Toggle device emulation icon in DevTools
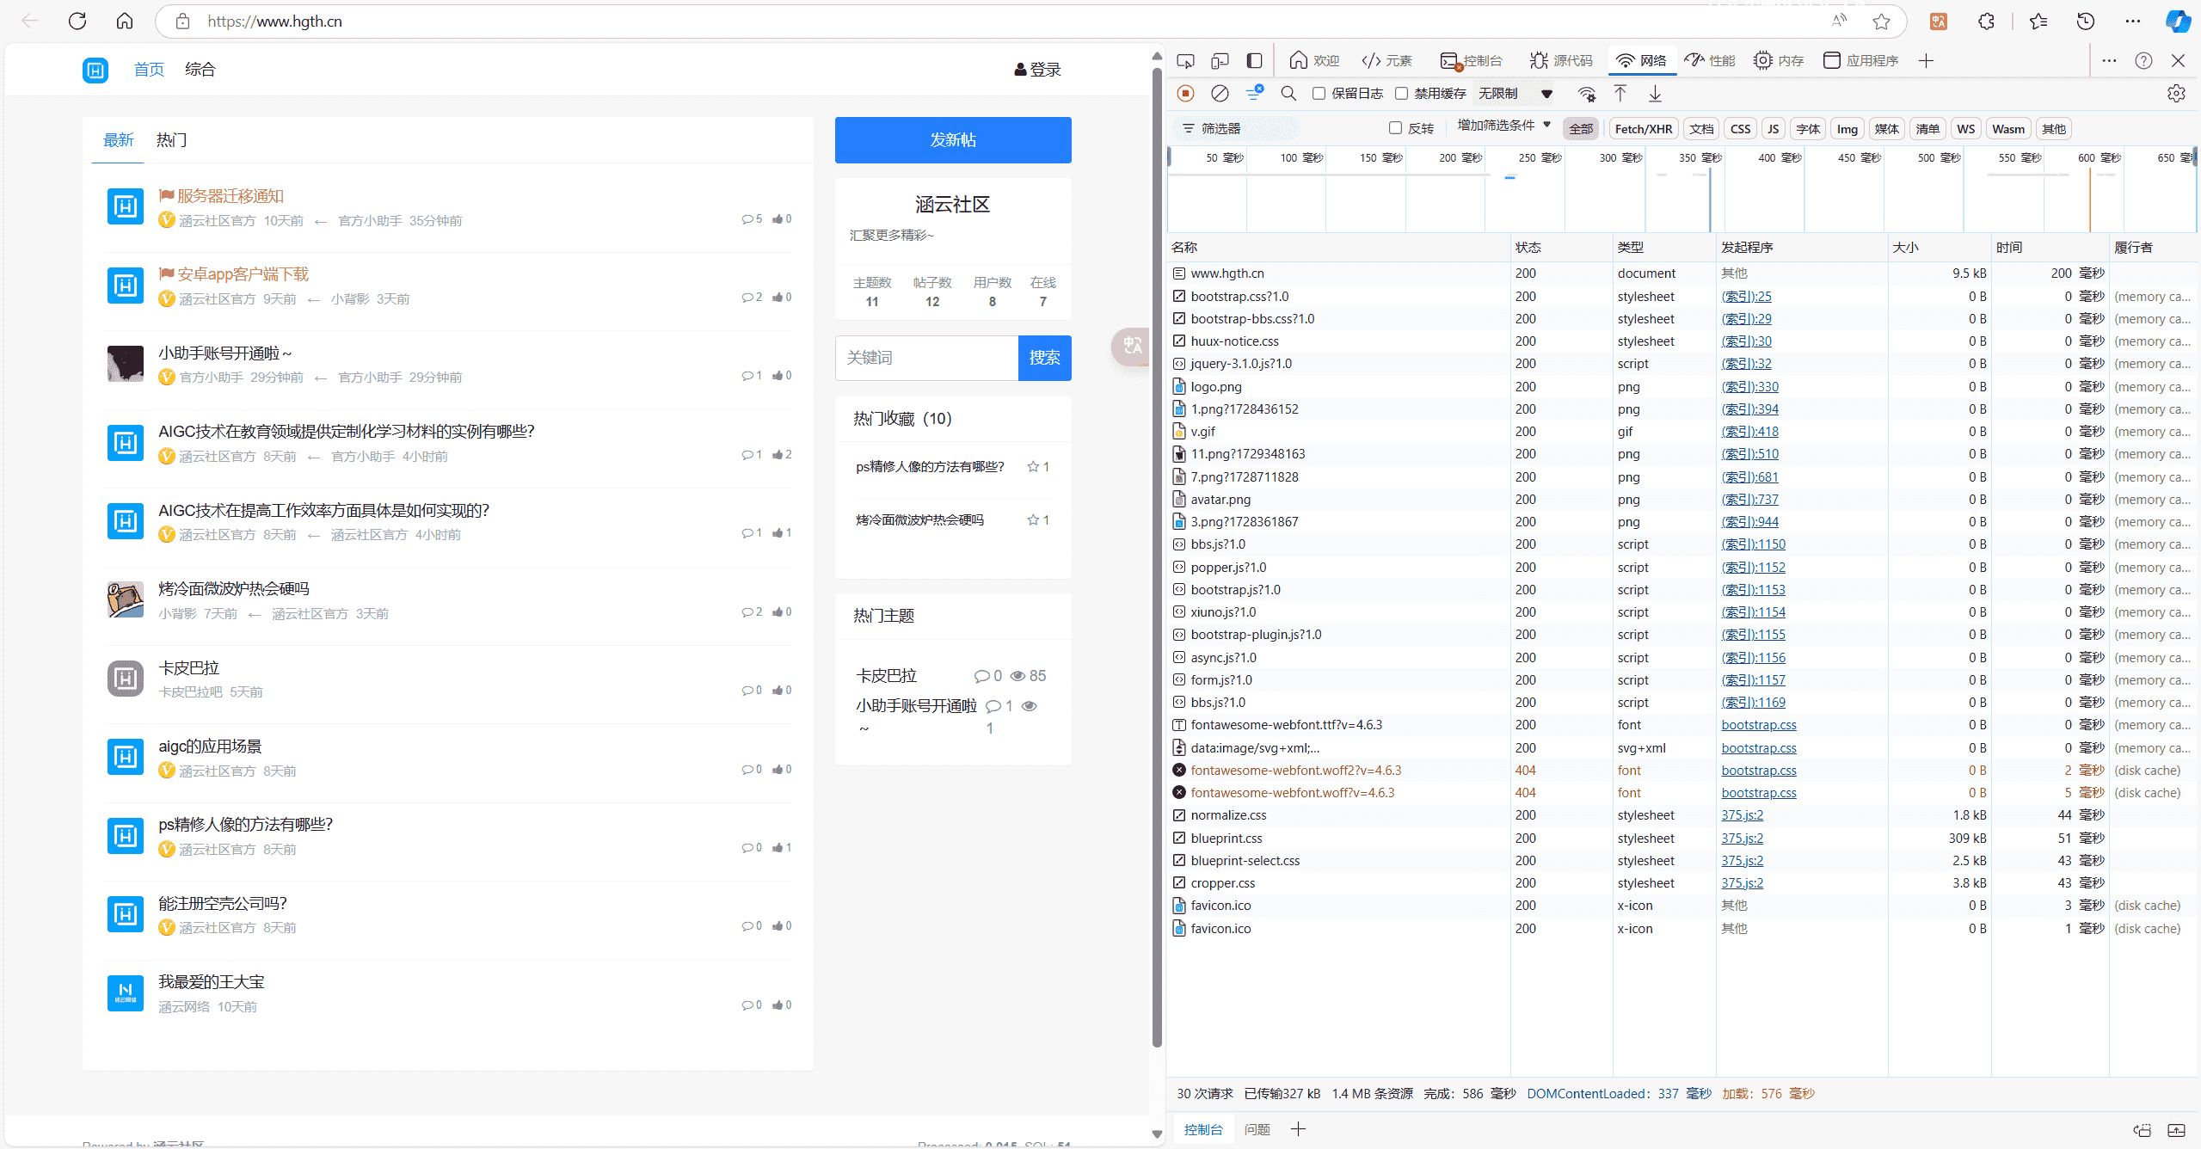 (x=1220, y=60)
